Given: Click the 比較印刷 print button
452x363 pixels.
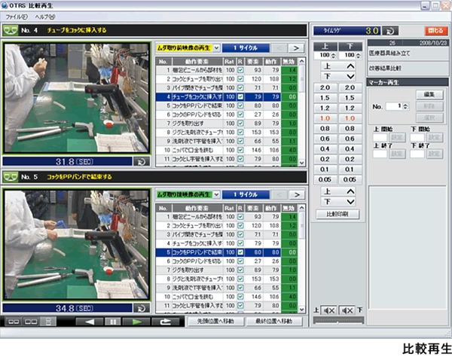Looking at the screenshot, I should pos(337,215).
